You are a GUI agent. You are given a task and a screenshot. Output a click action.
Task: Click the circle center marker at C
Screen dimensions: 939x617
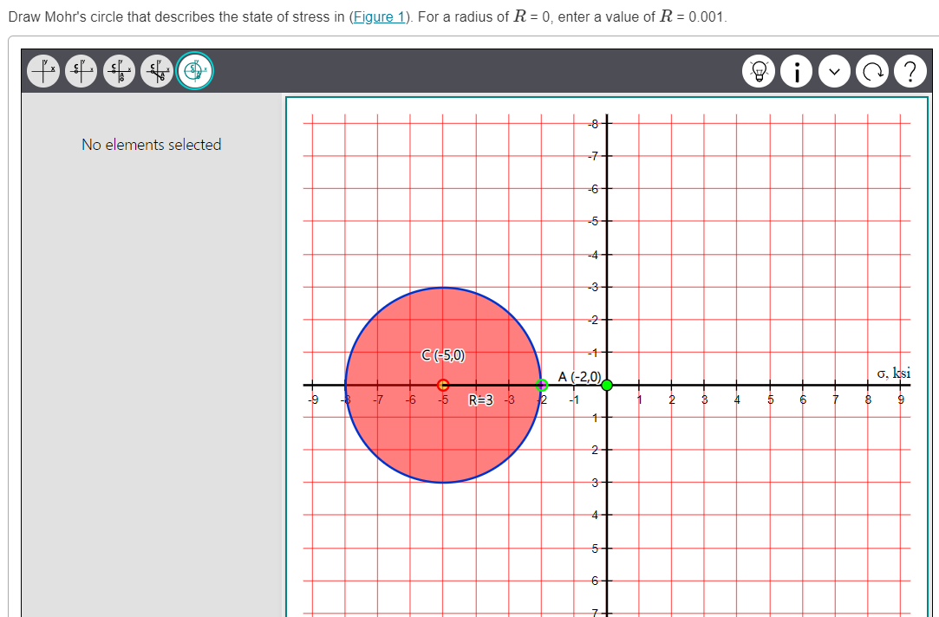443,384
